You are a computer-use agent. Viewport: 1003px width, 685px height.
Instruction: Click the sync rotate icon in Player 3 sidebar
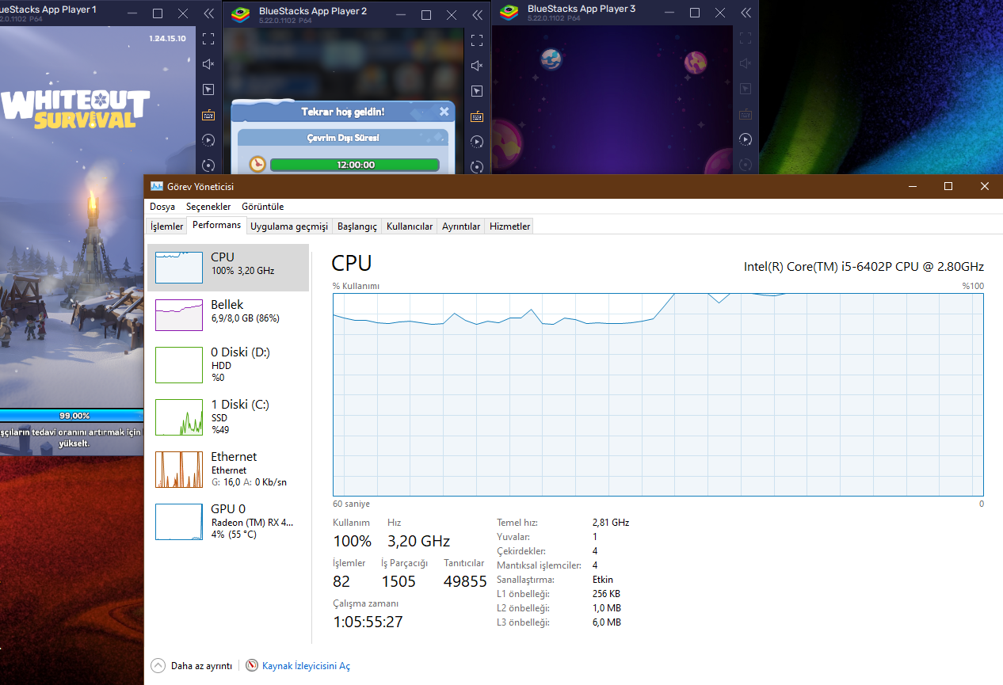coord(746,164)
